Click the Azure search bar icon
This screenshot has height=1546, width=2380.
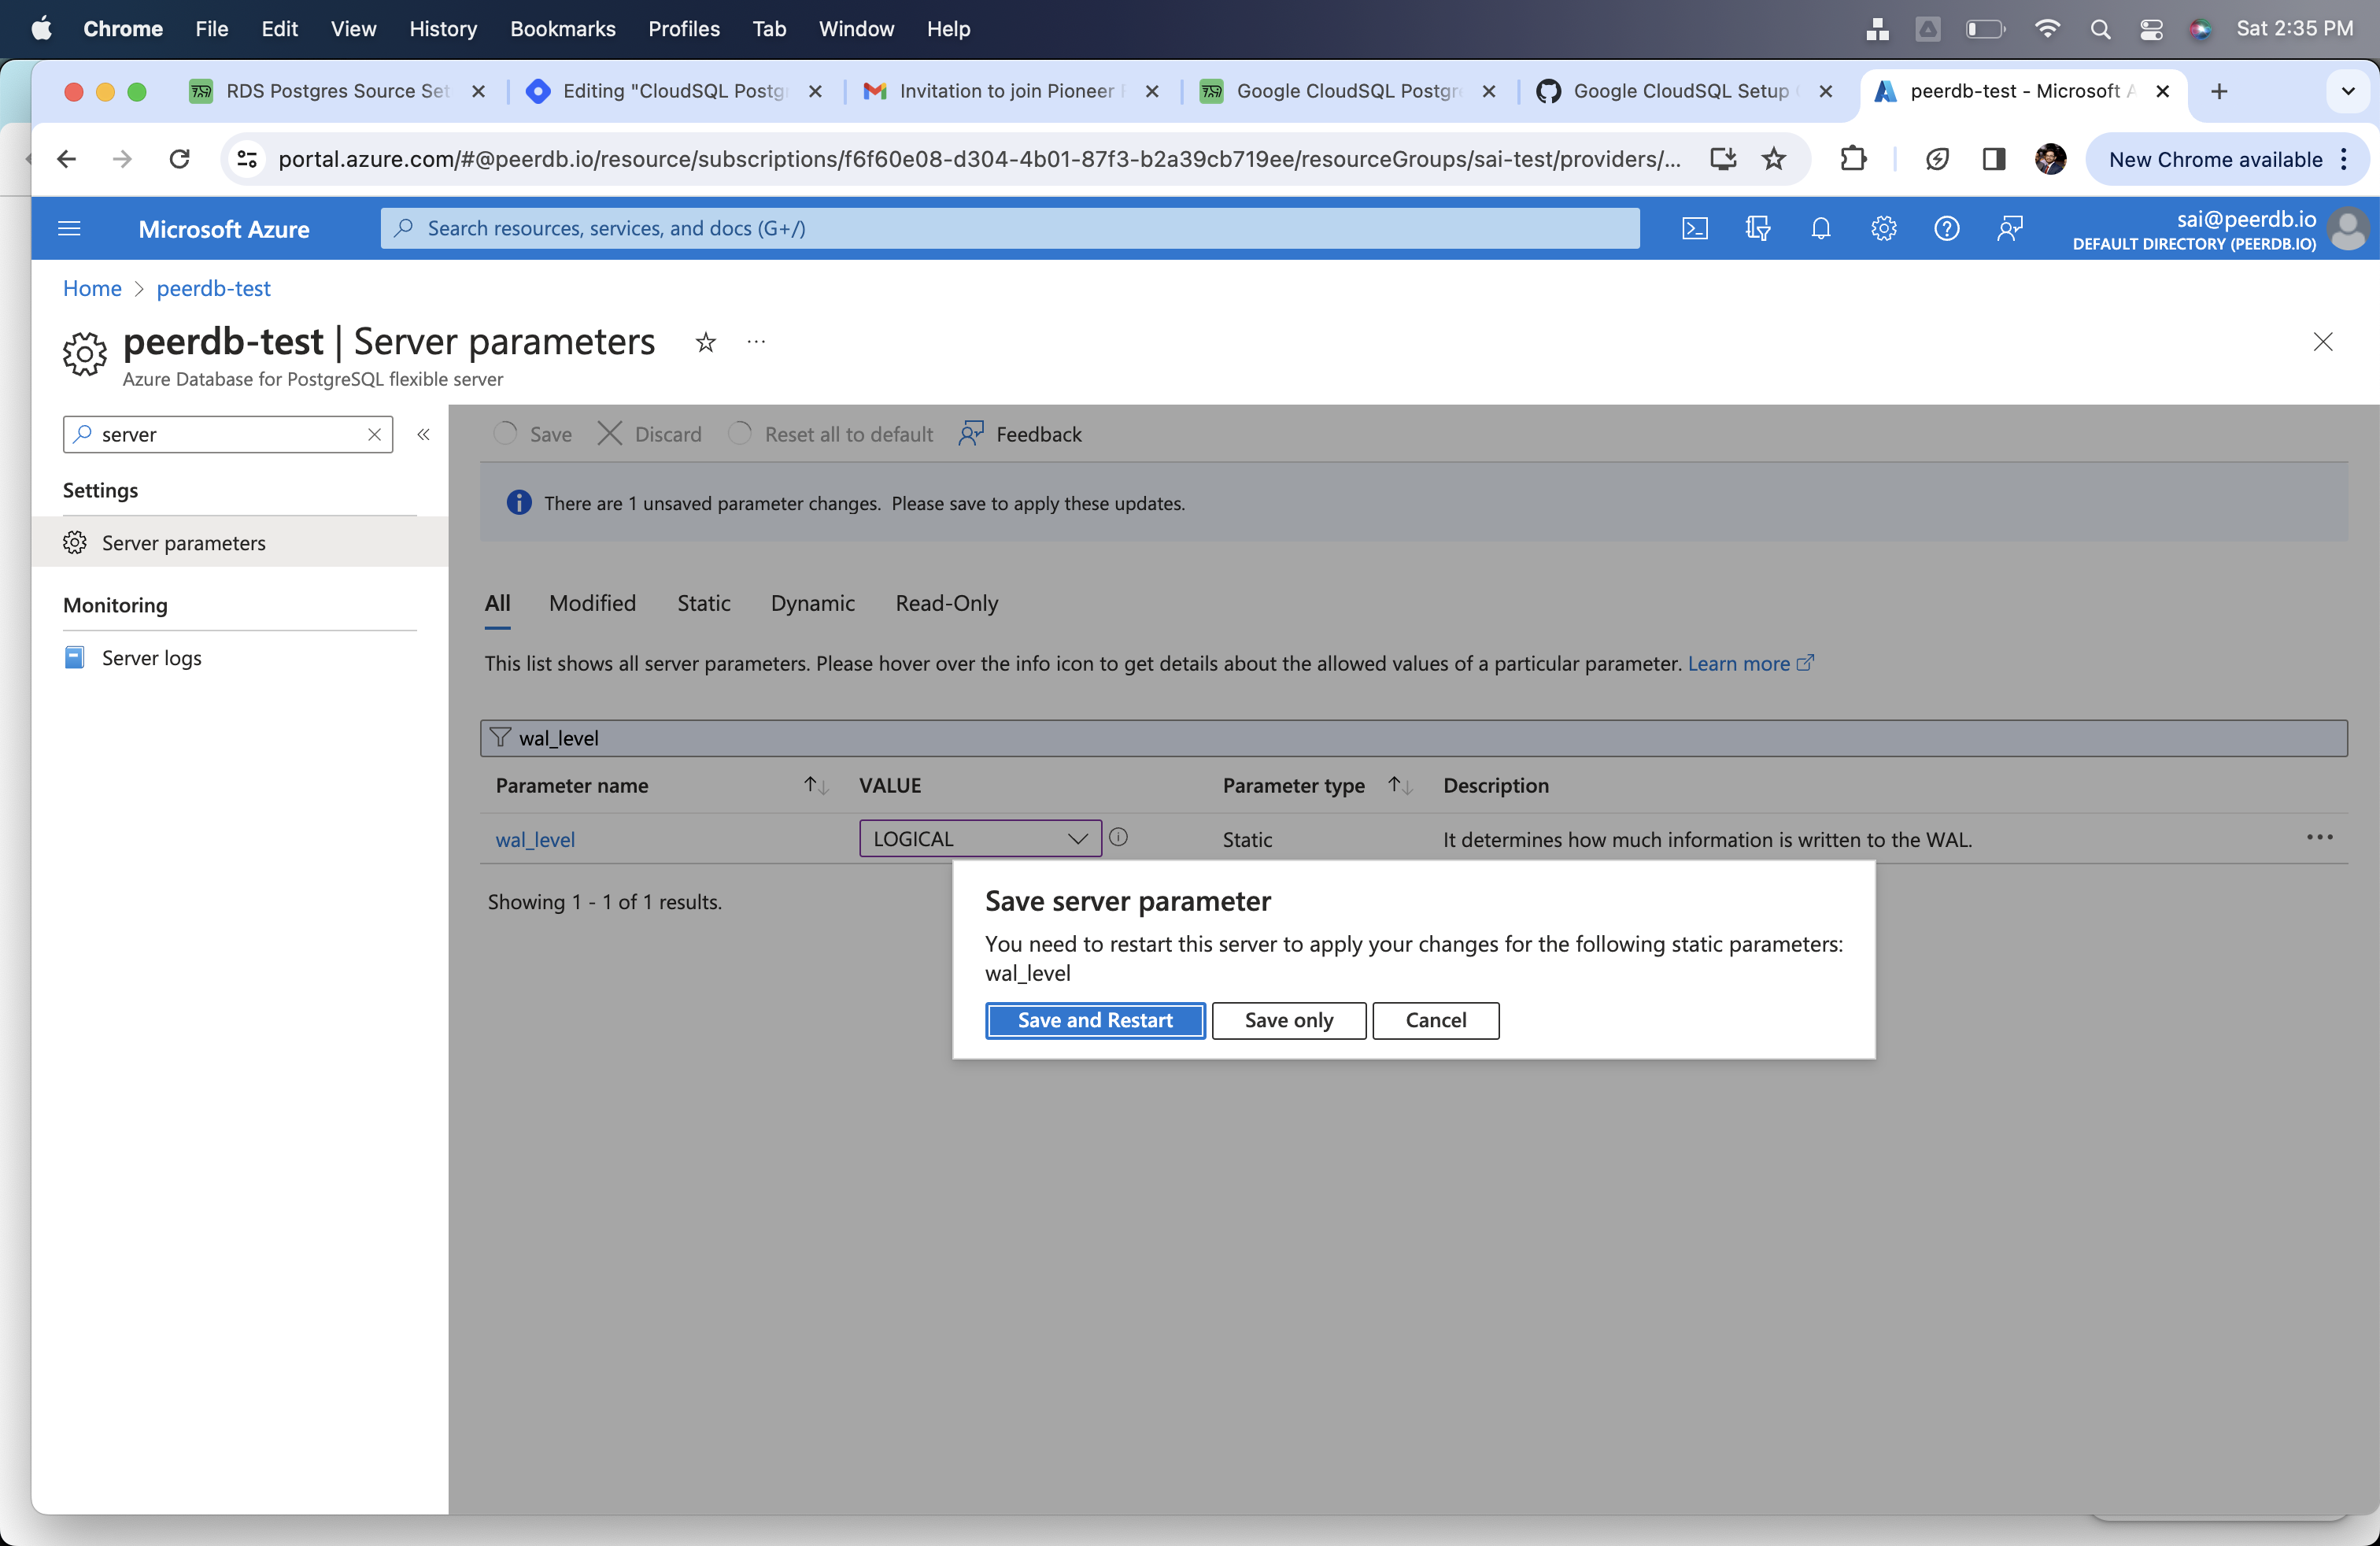pos(402,227)
